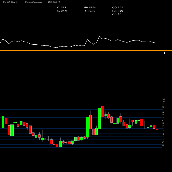
Task: Click the 67 price axis label
Action: click(x=163, y=120)
